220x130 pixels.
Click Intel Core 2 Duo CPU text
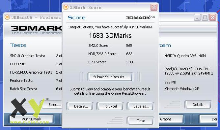(188, 71)
